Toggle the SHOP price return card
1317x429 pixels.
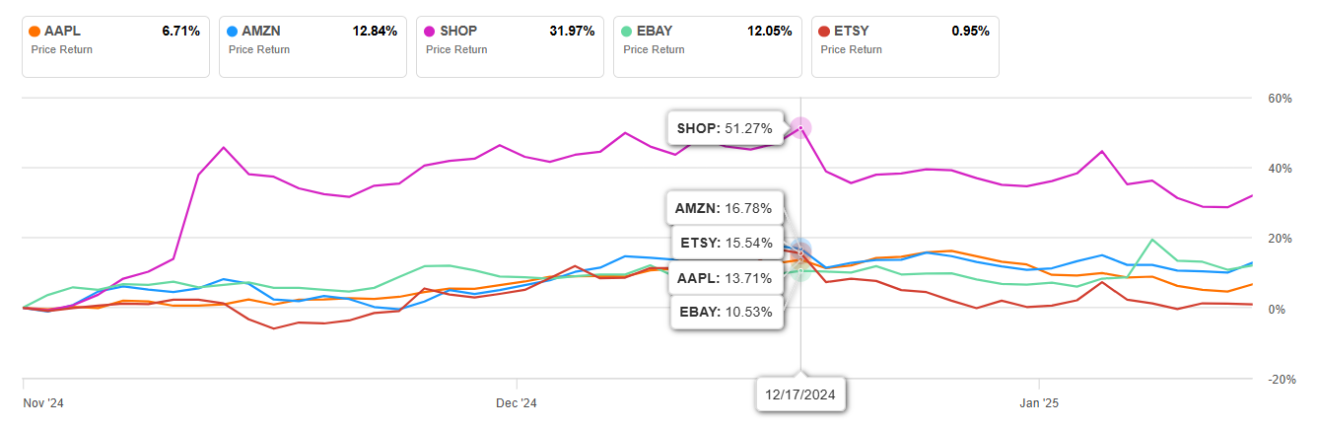(510, 46)
